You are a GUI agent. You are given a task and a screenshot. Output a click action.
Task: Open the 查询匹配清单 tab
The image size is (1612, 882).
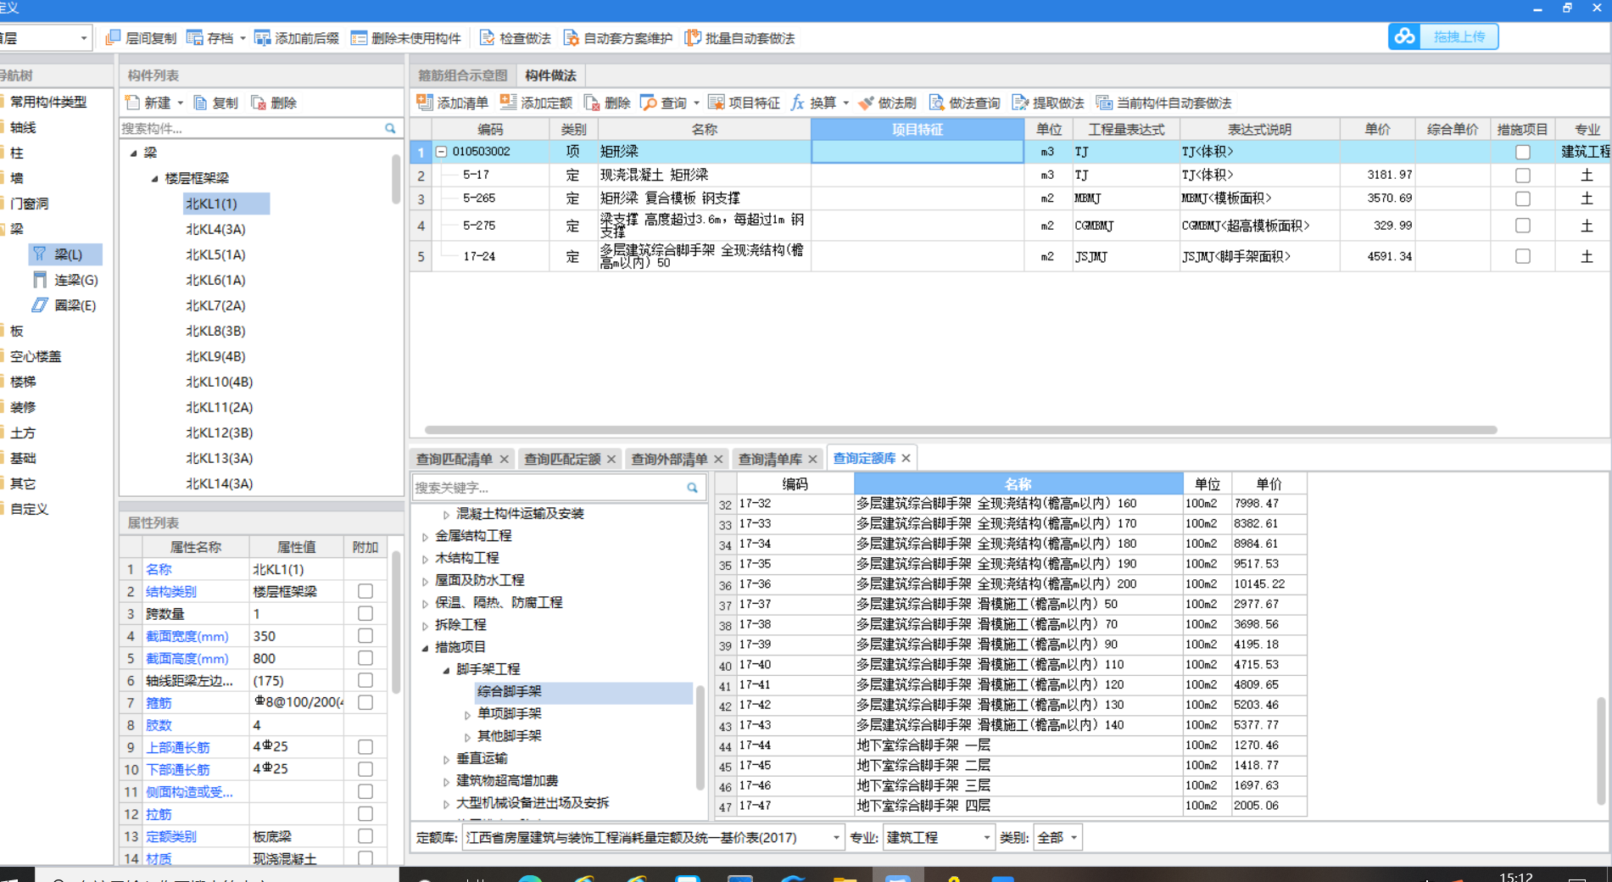click(x=454, y=459)
